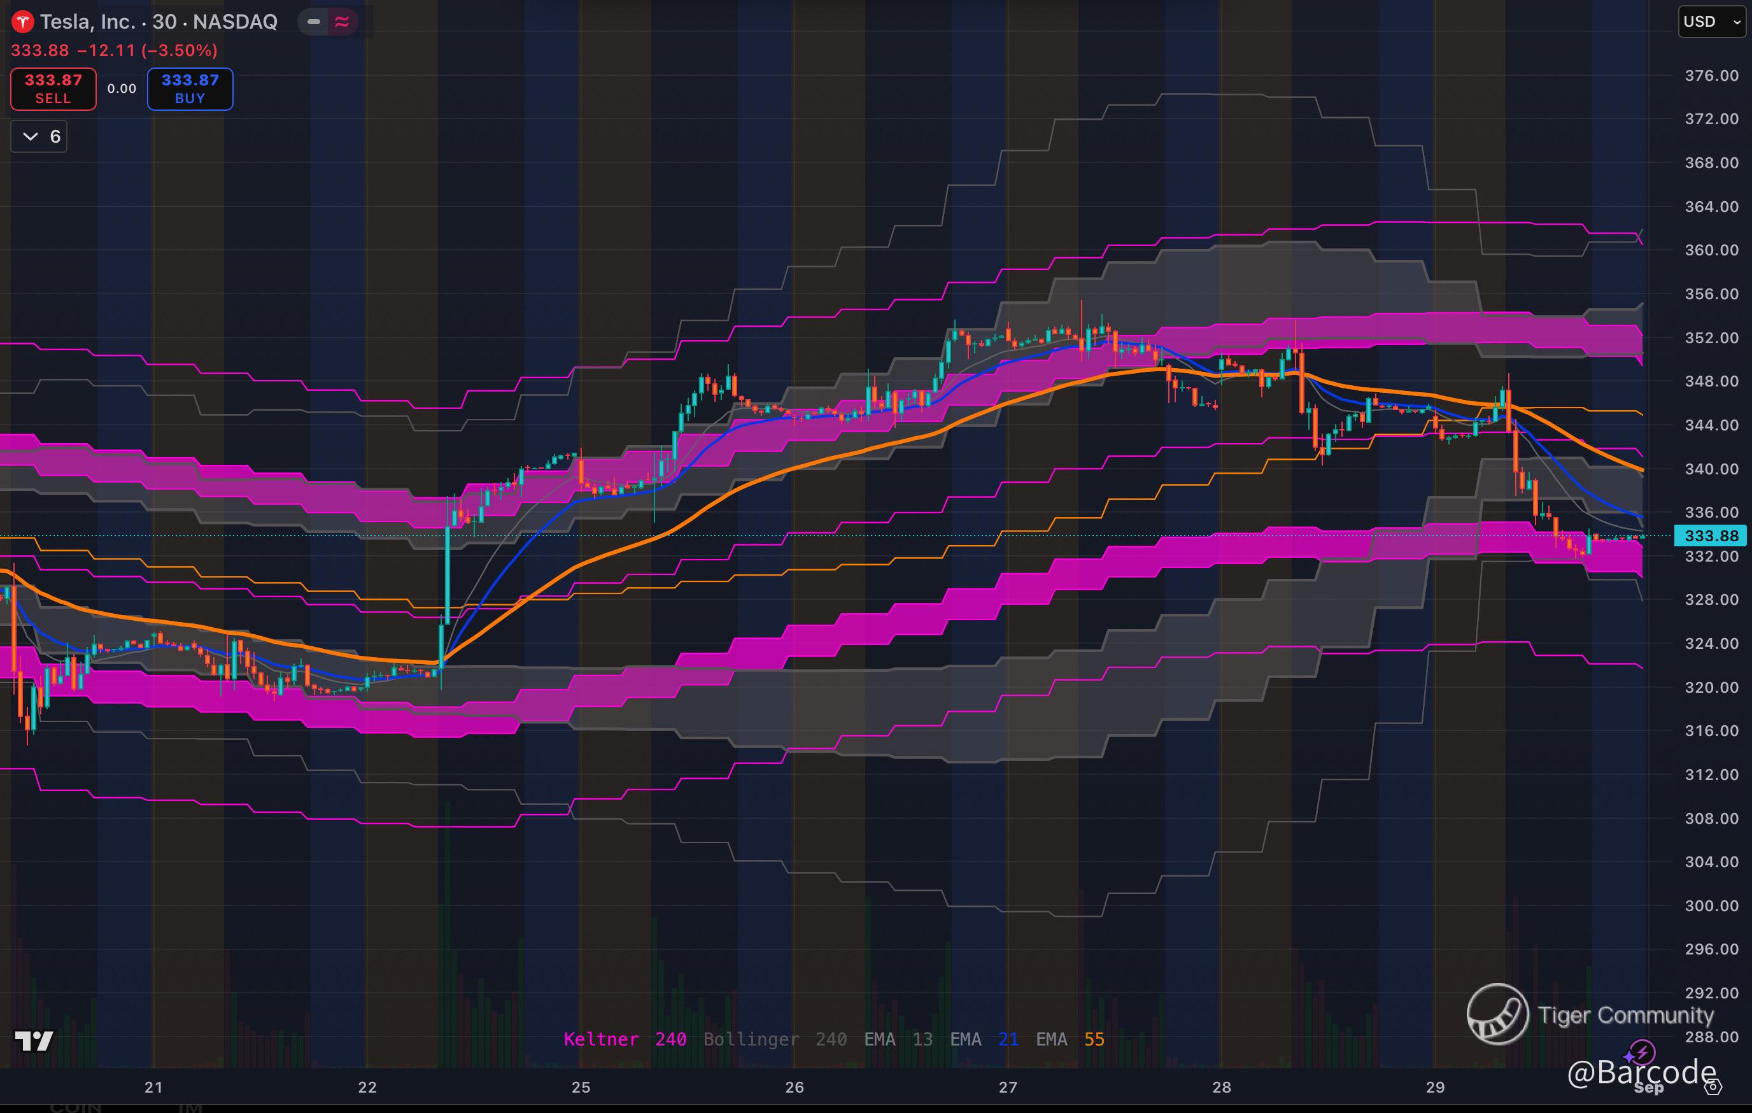Screen dimensions: 1752x1113
Task: Click the 333.88 current price label
Action: [x=1710, y=536]
